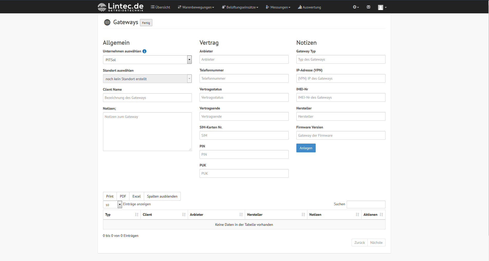Sort table by Hersteller column
Screen dimensions: 489x261
pos(276,215)
